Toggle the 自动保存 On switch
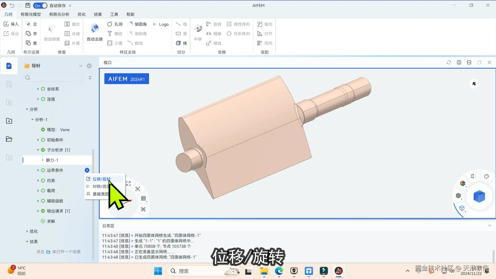496x279 pixels. 40,5
